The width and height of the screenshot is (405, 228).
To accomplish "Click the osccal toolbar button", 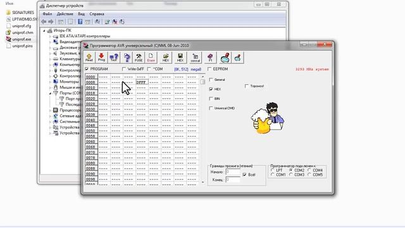I will 196,58.
